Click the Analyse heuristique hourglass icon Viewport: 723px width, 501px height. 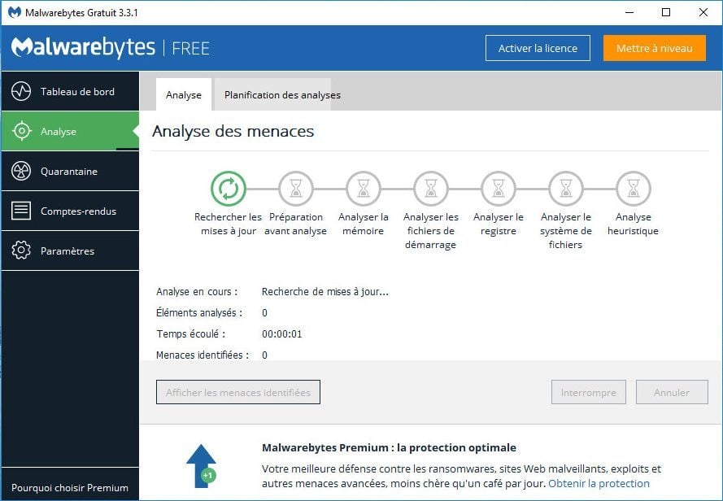634,189
